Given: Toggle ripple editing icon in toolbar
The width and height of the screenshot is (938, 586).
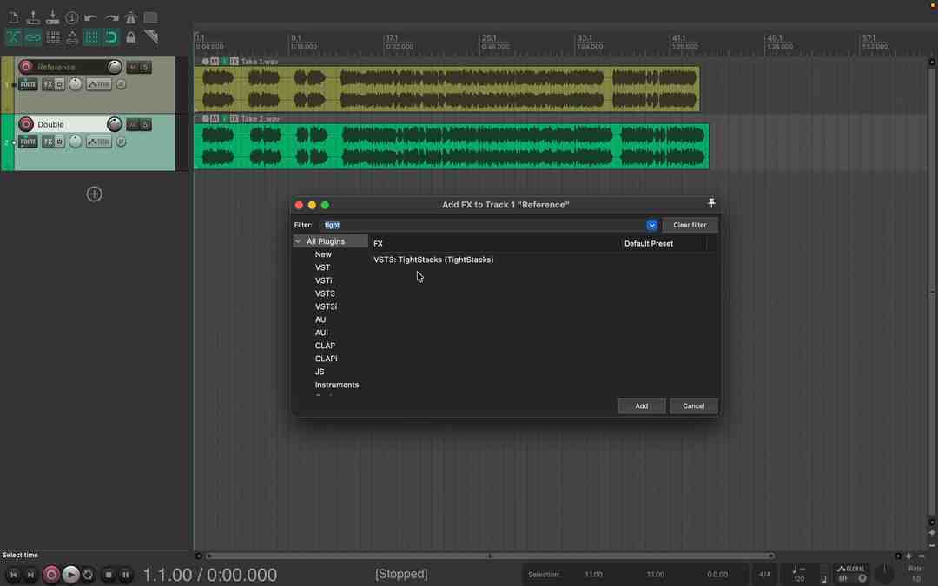Looking at the screenshot, I should (53, 37).
